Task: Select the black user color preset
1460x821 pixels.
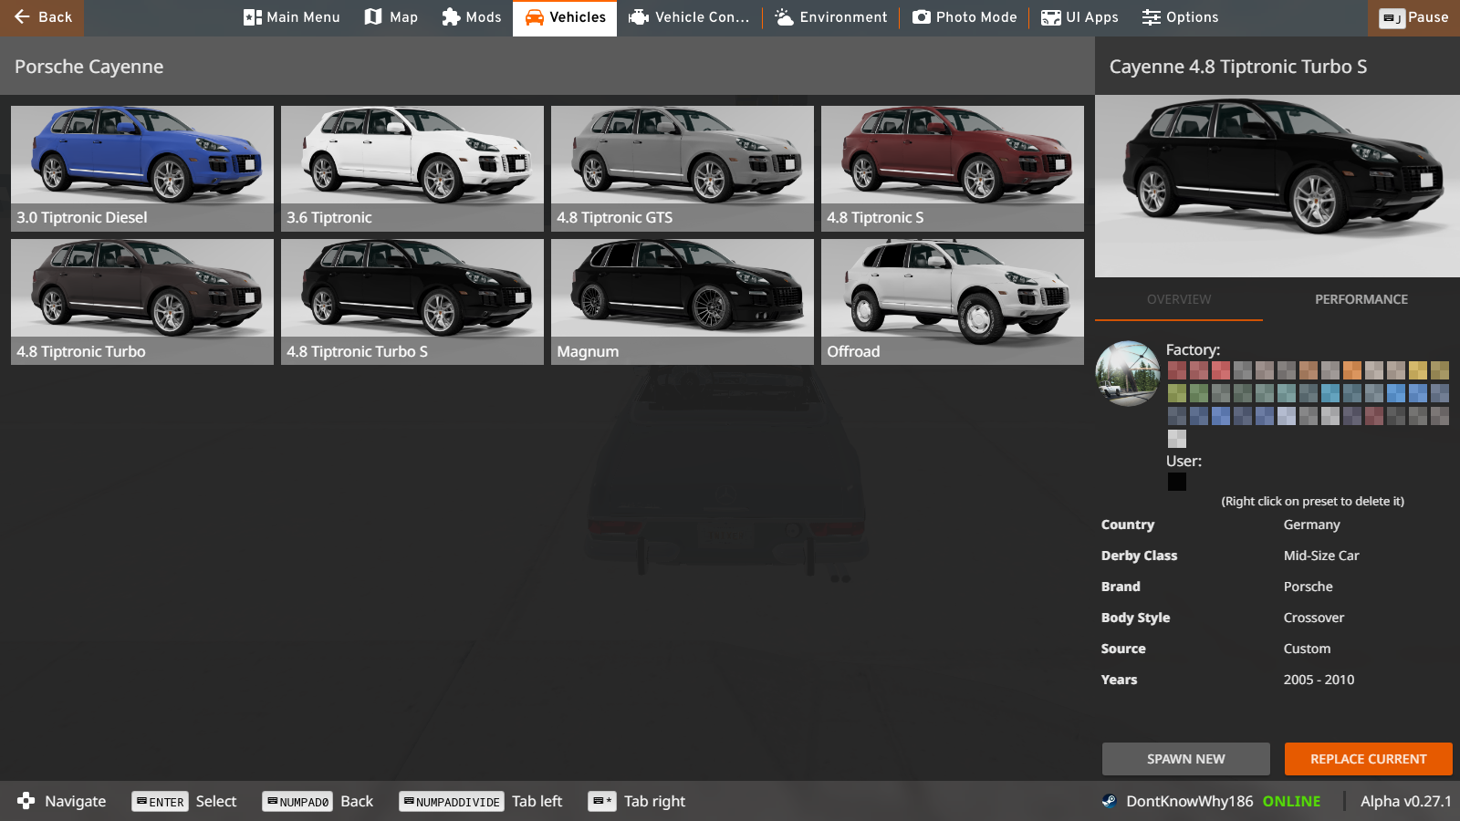Action: tap(1177, 482)
